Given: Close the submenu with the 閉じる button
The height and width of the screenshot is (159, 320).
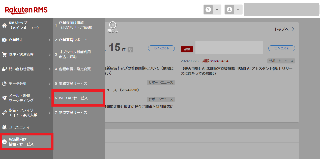Looking at the screenshot, I should tap(112, 27).
